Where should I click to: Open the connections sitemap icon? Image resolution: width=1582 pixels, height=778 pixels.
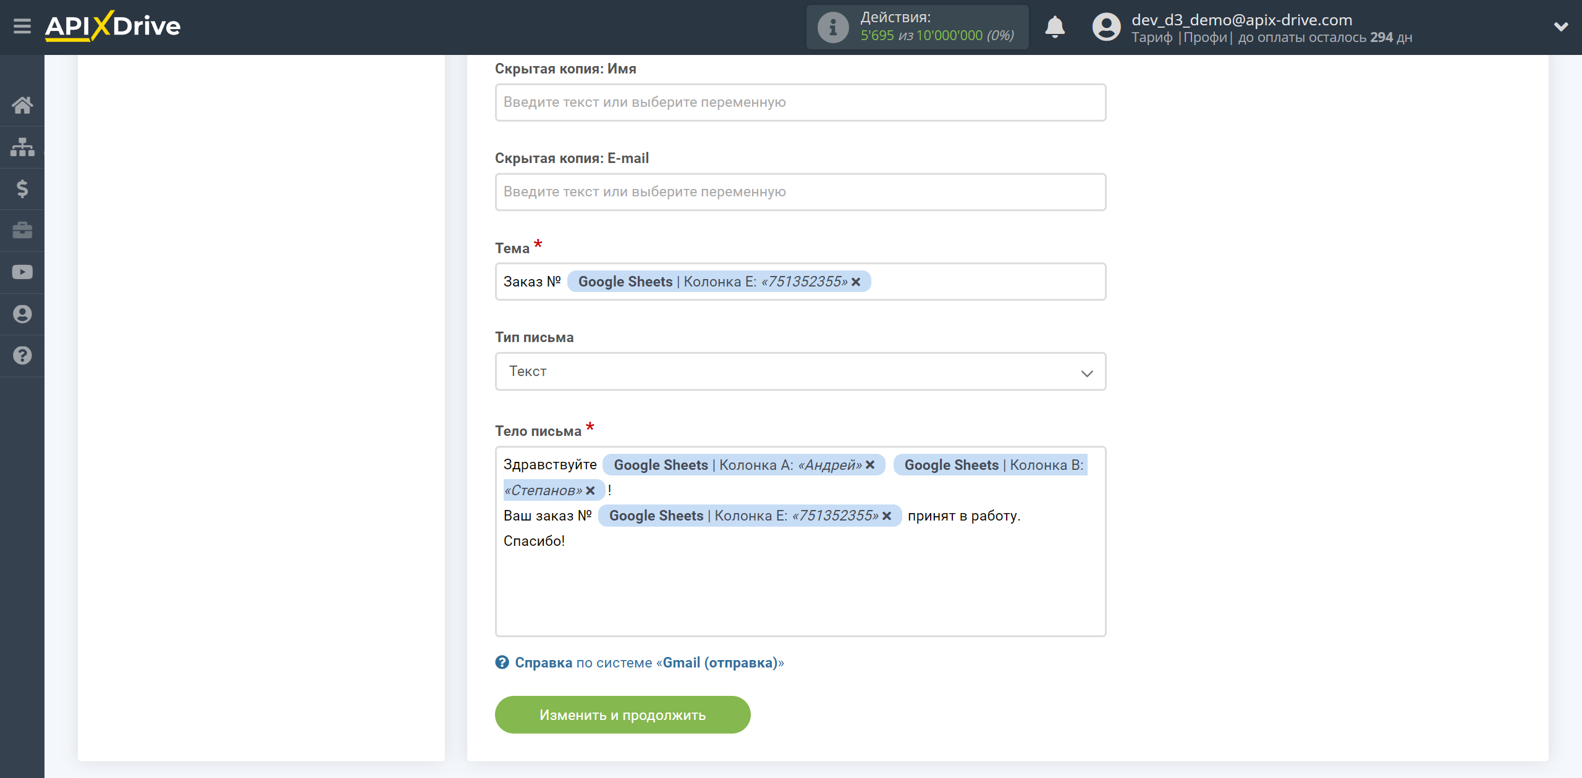click(x=22, y=147)
